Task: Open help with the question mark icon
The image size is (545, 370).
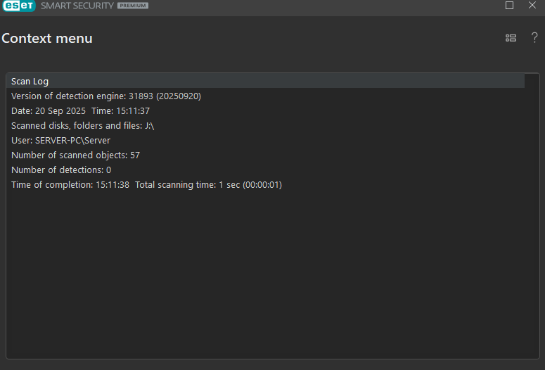Action: click(x=534, y=37)
